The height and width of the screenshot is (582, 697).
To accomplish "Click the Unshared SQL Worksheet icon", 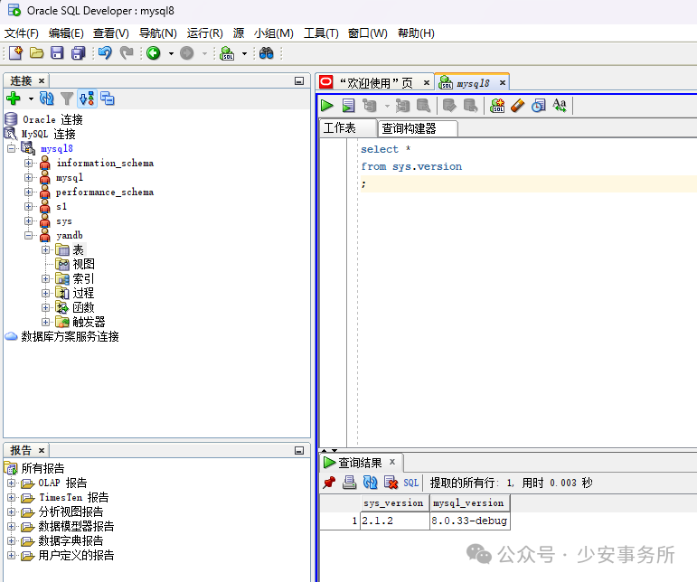I will point(497,106).
